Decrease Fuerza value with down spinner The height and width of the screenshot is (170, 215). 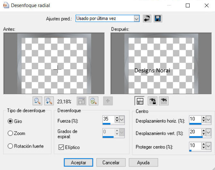(x=117, y=121)
